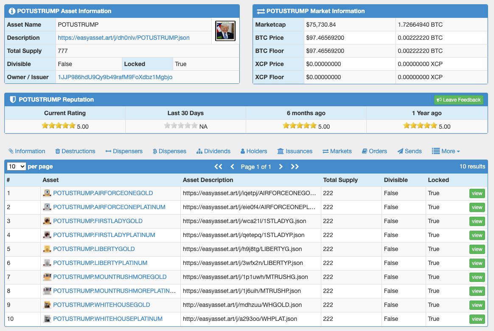Switch to the Destructions tab
Screen dimensions: 494x331
[x=75, y=151]
